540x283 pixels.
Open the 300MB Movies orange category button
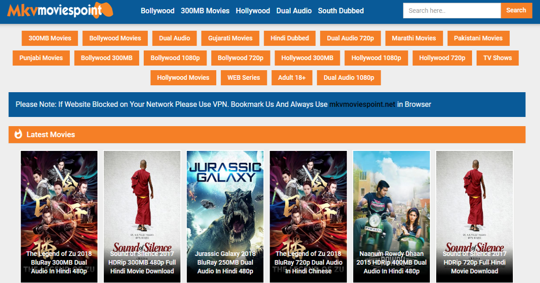pyautogui.click(x=50, y=38)
